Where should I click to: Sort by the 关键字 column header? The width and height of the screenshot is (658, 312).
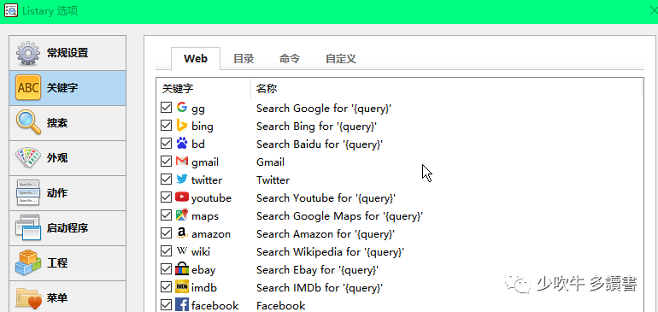pos(203,89)
